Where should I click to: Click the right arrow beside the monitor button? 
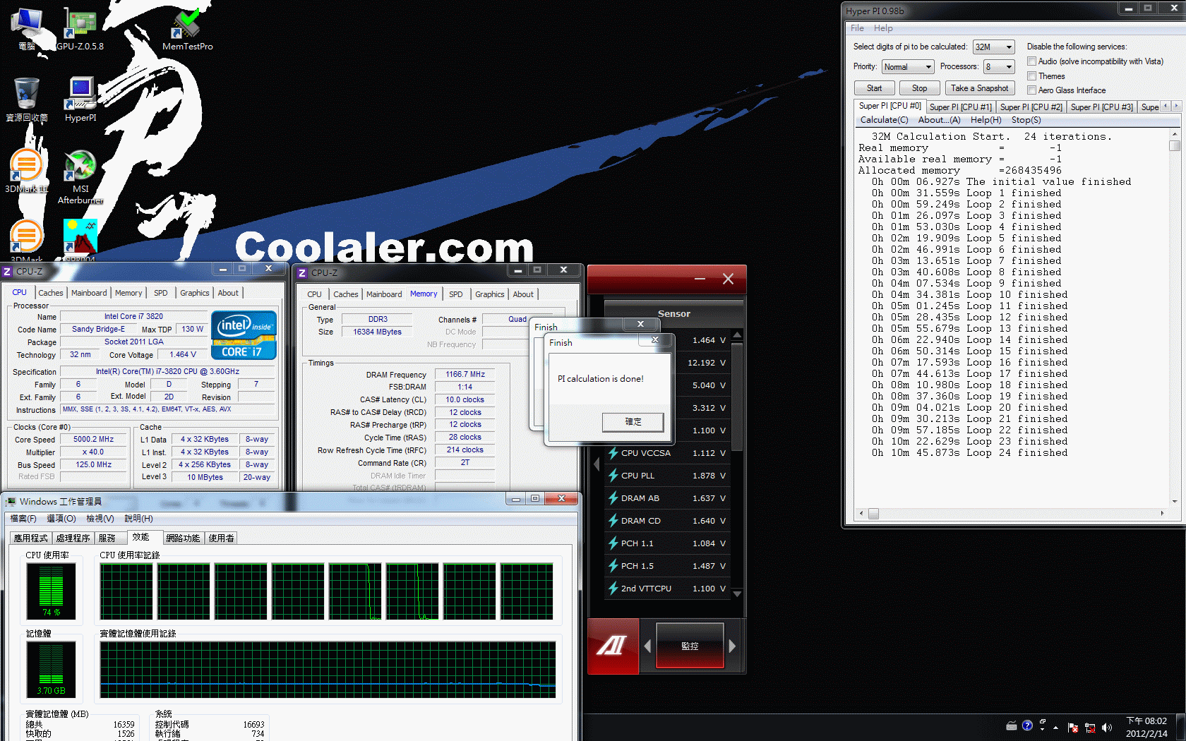(x=732, y=646)
